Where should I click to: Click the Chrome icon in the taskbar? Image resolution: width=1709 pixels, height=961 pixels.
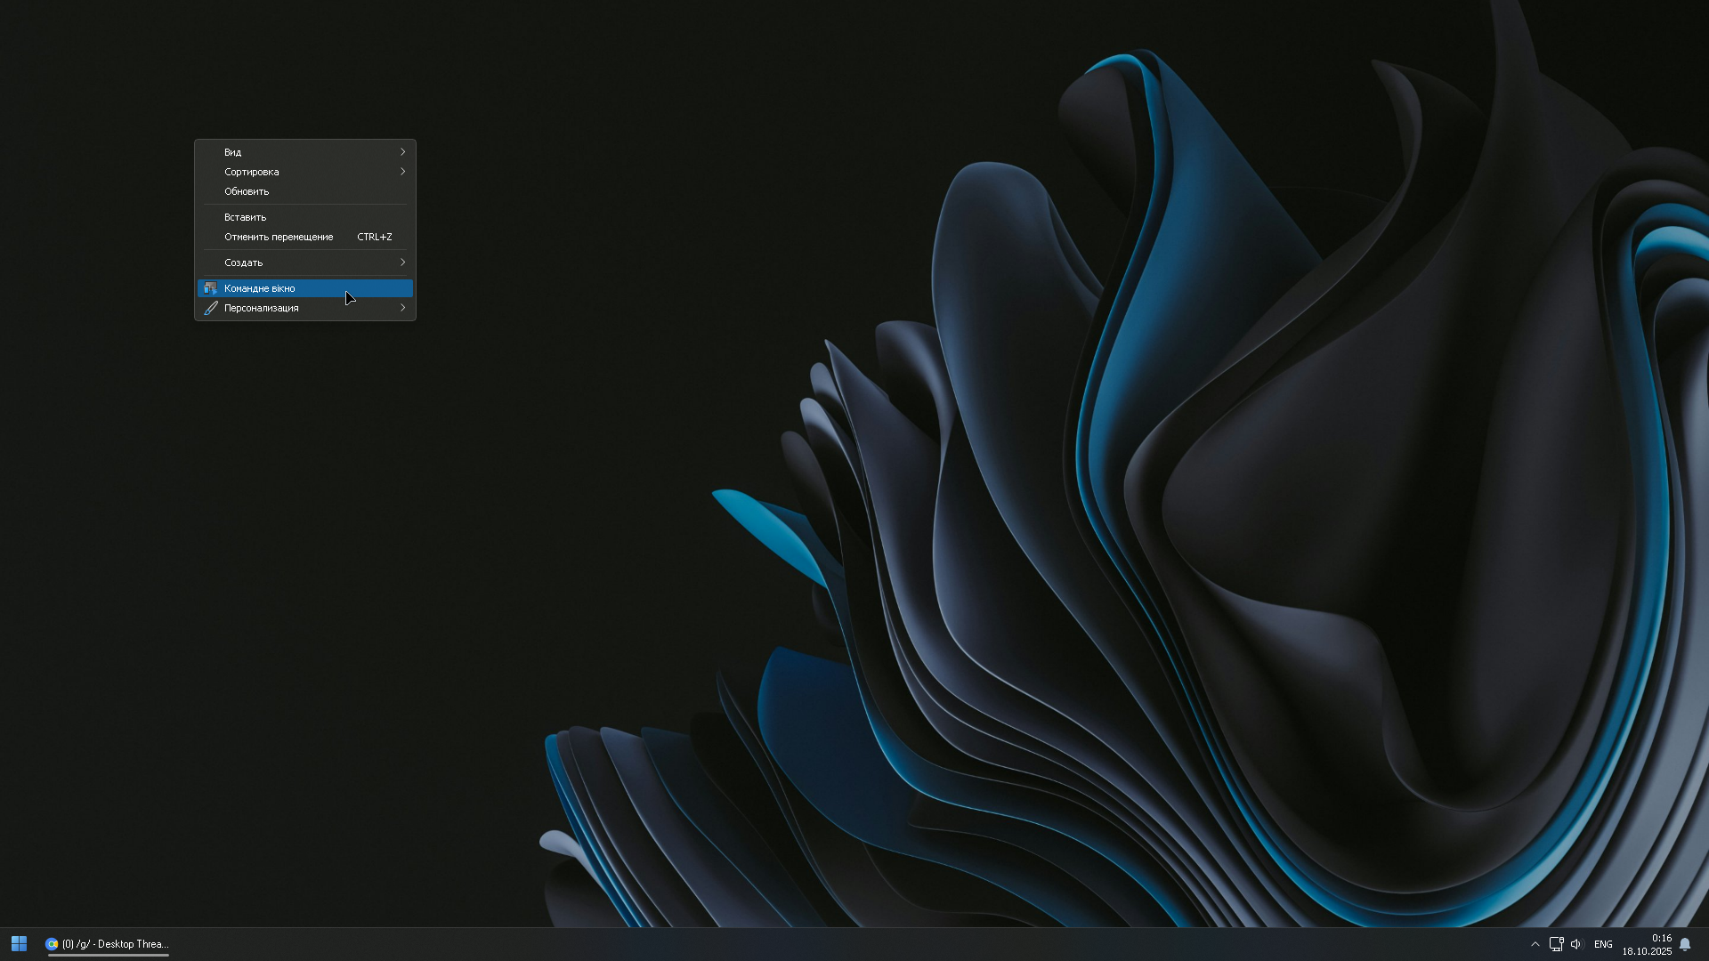(x=52, y=944)
